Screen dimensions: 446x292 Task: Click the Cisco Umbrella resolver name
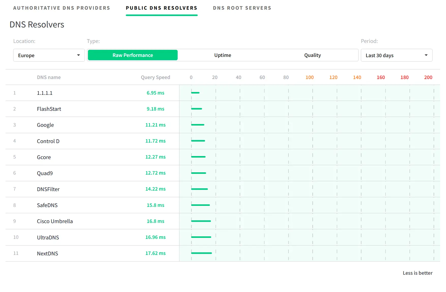[55, 221]
